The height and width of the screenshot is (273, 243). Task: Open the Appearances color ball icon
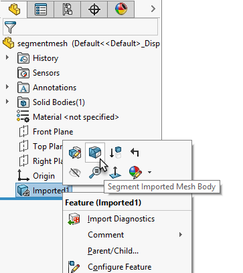point(135,173)
